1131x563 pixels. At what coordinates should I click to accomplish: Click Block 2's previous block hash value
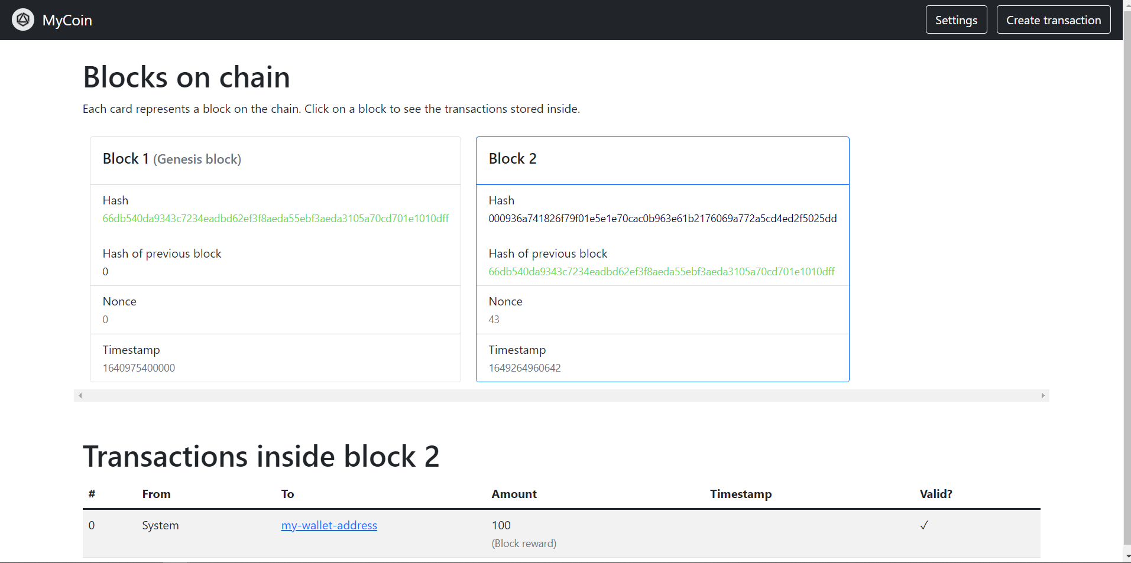point(662,272)
